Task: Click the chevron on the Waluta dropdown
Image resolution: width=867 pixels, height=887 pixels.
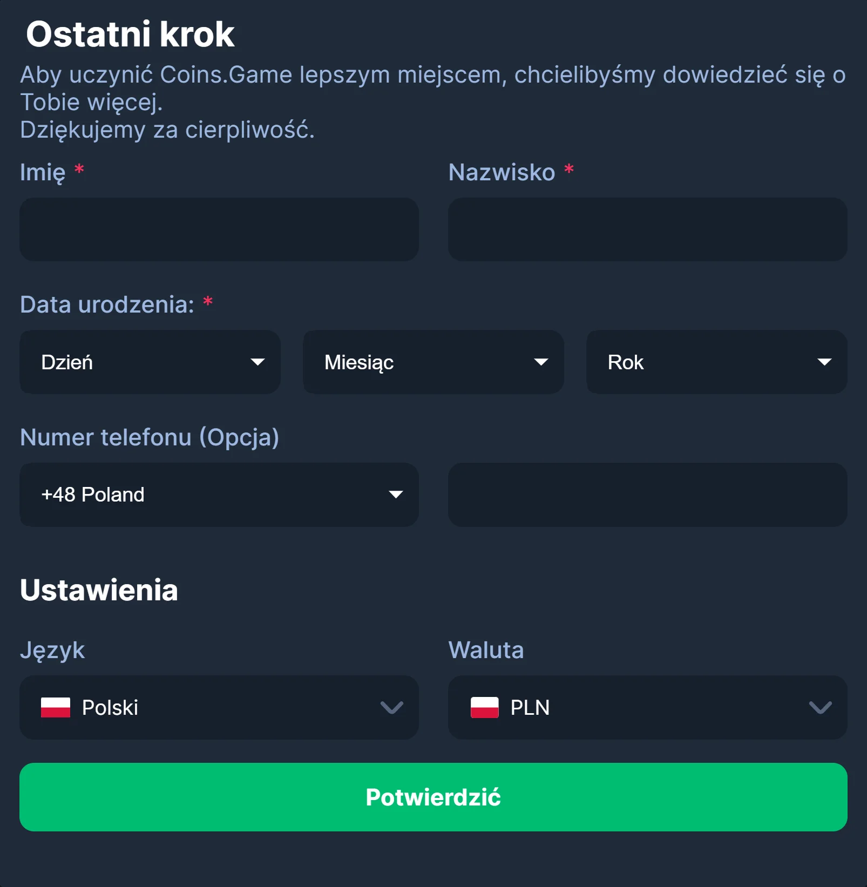Action: point(821,708)
